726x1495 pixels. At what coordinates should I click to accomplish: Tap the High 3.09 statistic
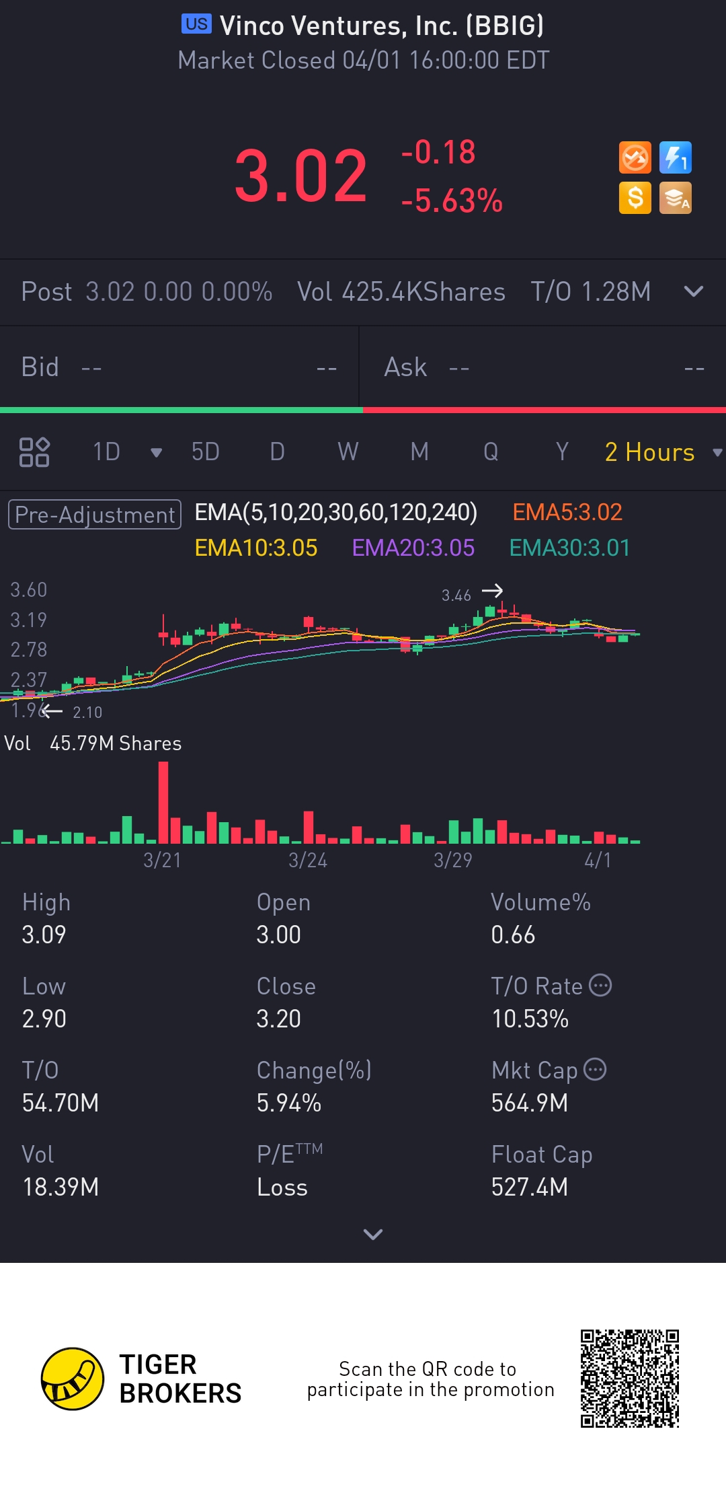(46, 919)
